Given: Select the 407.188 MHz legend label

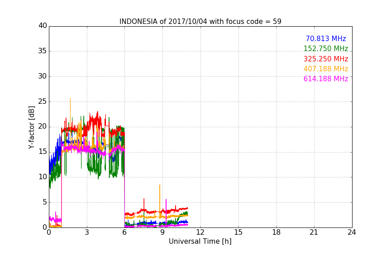Looking at the screenshot, I should tap(326, 69).
